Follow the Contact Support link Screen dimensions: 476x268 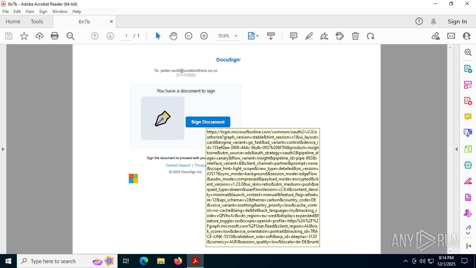pyautogui.click(x=178, y=165)
